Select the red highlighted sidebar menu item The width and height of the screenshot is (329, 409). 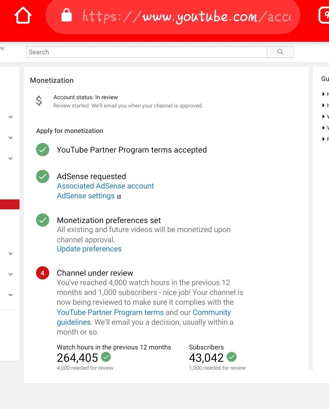(x=10, y=204)
